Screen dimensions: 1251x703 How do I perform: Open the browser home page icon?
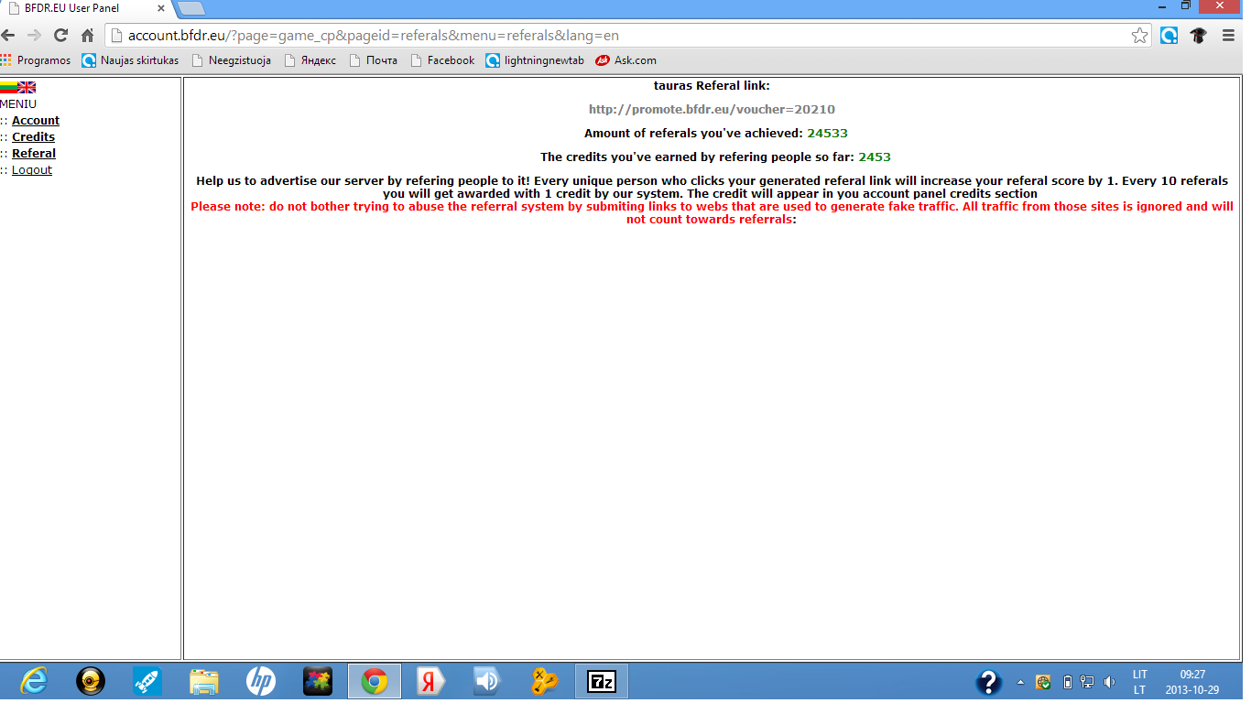88,36
